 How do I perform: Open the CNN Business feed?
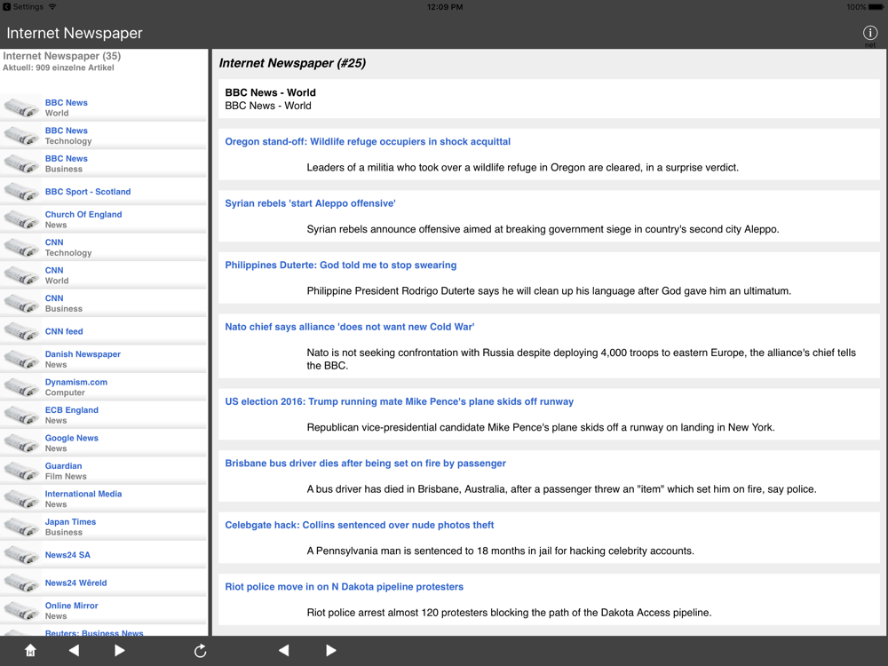pos(104,303)
